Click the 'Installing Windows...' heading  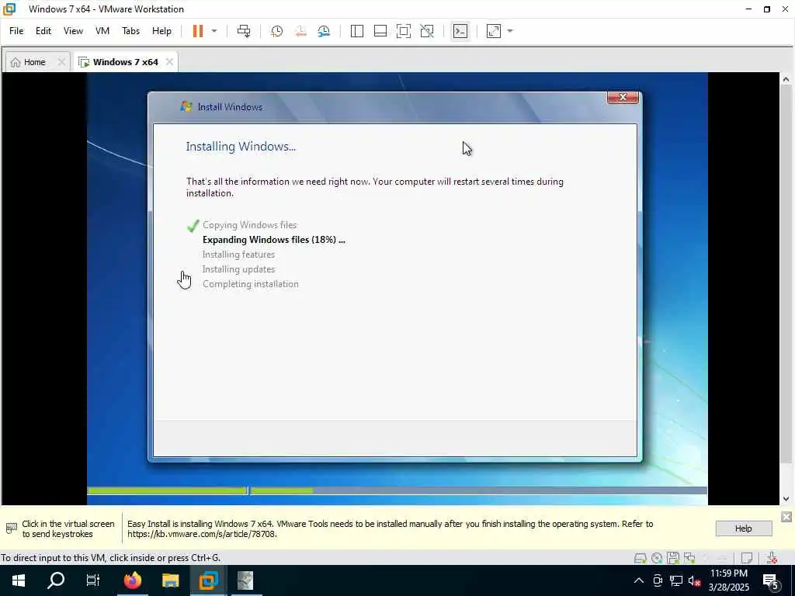pyautogui.click(x=241, y=147)
